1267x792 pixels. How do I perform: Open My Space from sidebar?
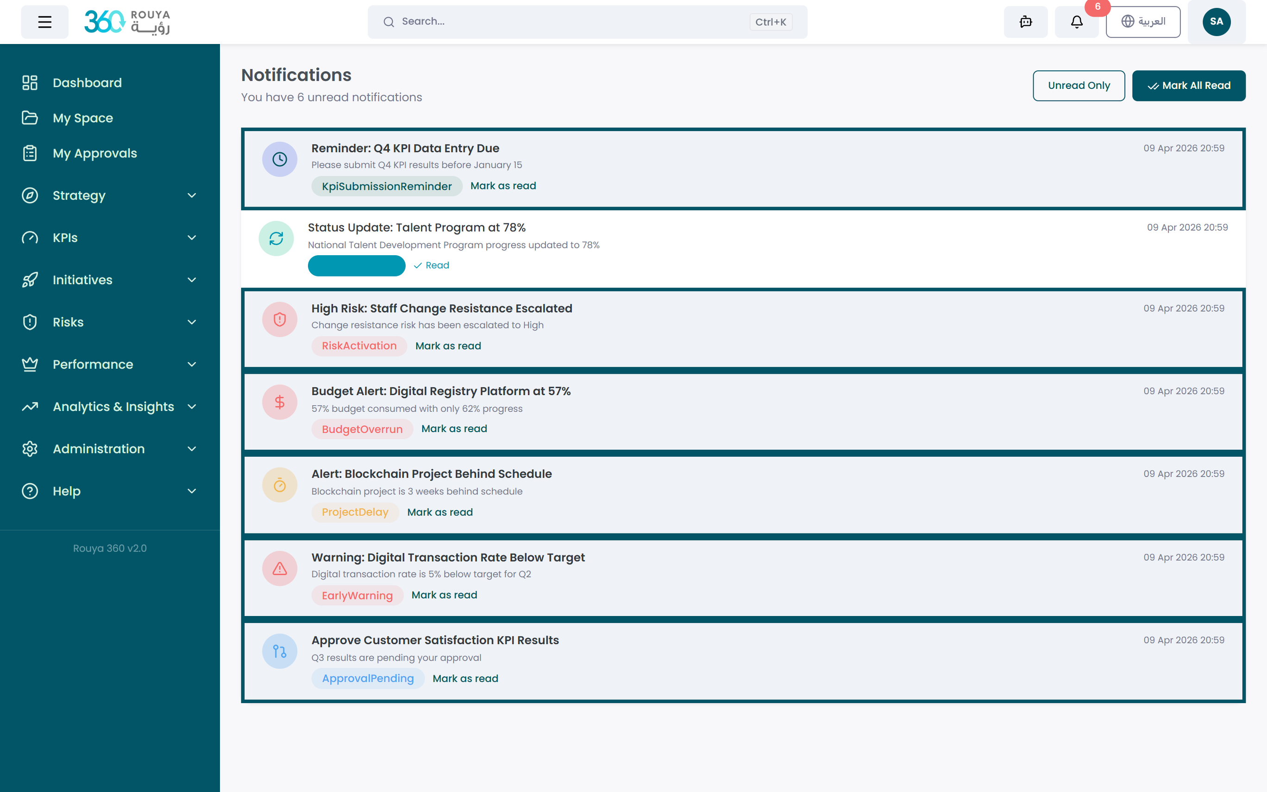click(82, 118)
